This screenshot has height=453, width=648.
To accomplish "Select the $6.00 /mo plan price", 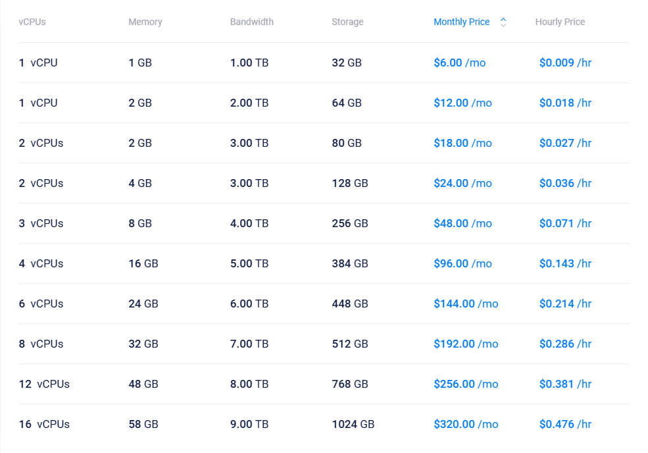I will pos(459,63).
